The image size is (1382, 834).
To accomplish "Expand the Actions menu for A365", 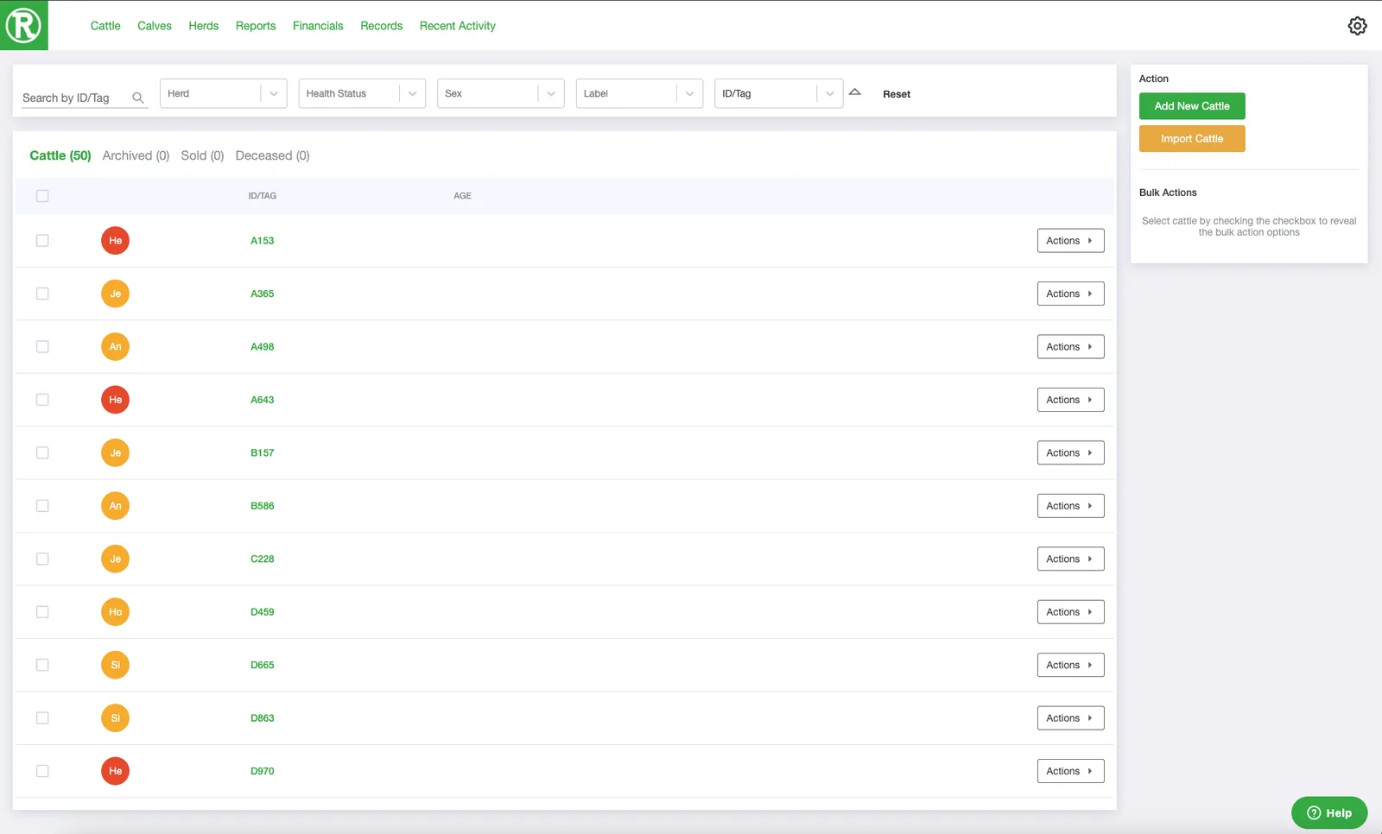I will coord(1070,294).
